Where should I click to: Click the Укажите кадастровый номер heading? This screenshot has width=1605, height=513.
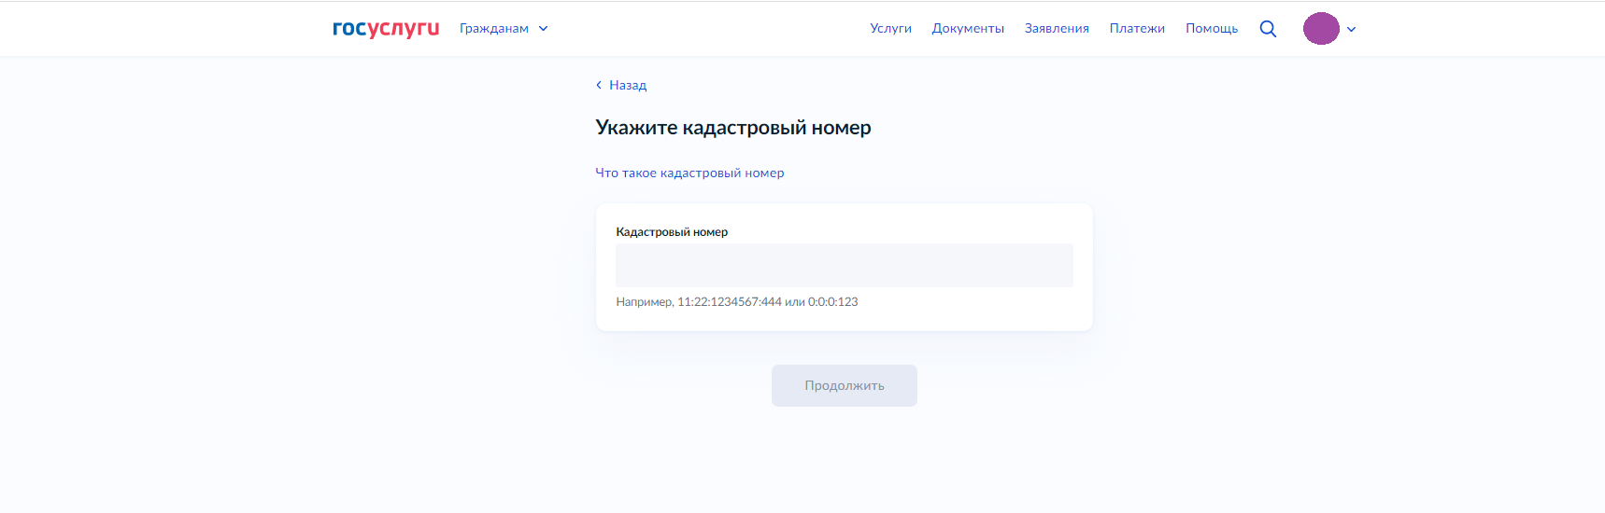pyautogui.click(x=733, y=128)
